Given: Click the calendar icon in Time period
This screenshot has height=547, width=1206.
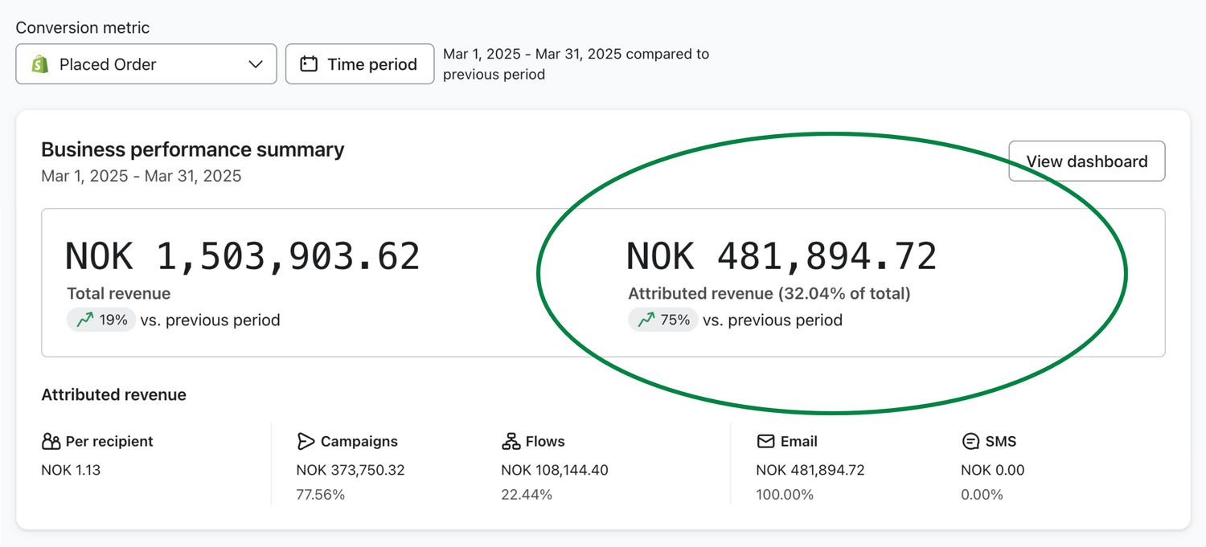Looking at the screenshot, I should pos(309,64).
